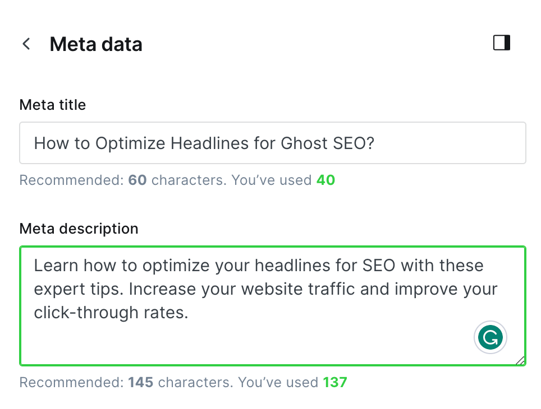The width and height of the screenshot is (541, 409).
Task: Select the "Meta description" field label
Action: 79,229
